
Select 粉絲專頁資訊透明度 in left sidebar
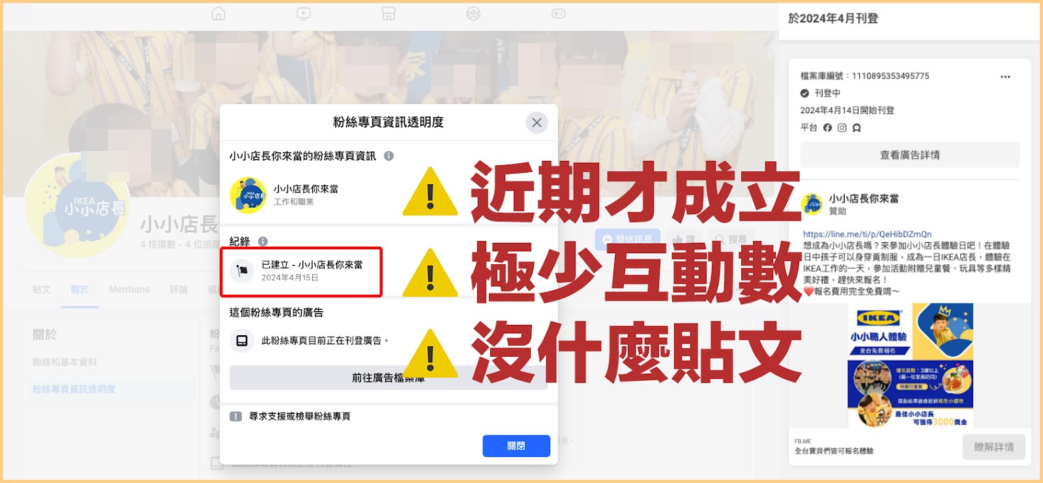[x=74, y=389]
